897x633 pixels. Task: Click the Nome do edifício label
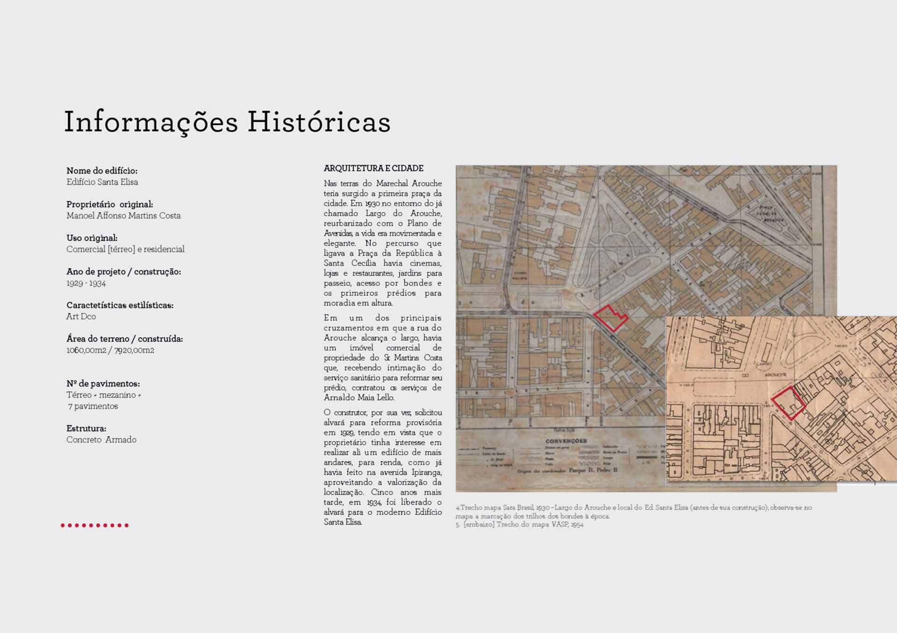[102, 171]
